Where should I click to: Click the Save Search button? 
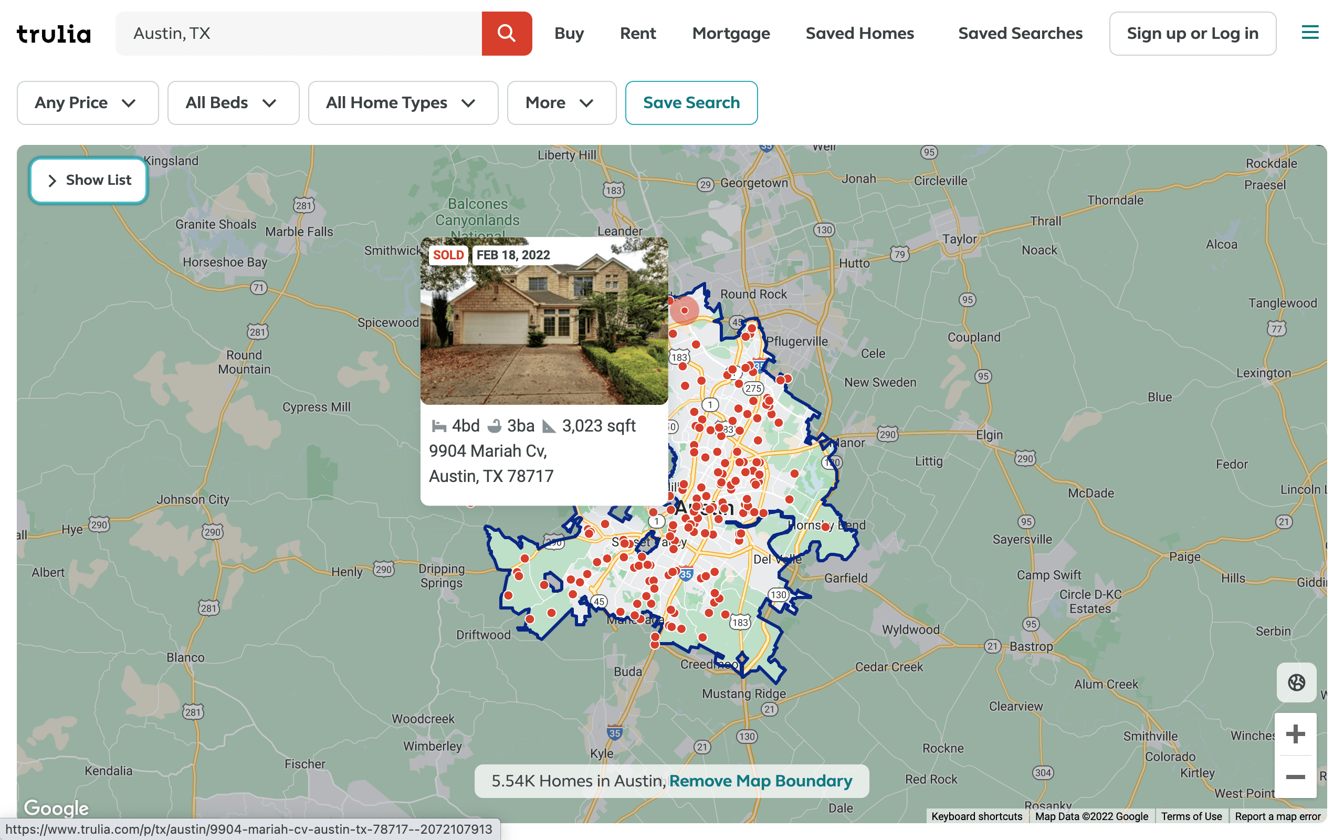[691, 103]
